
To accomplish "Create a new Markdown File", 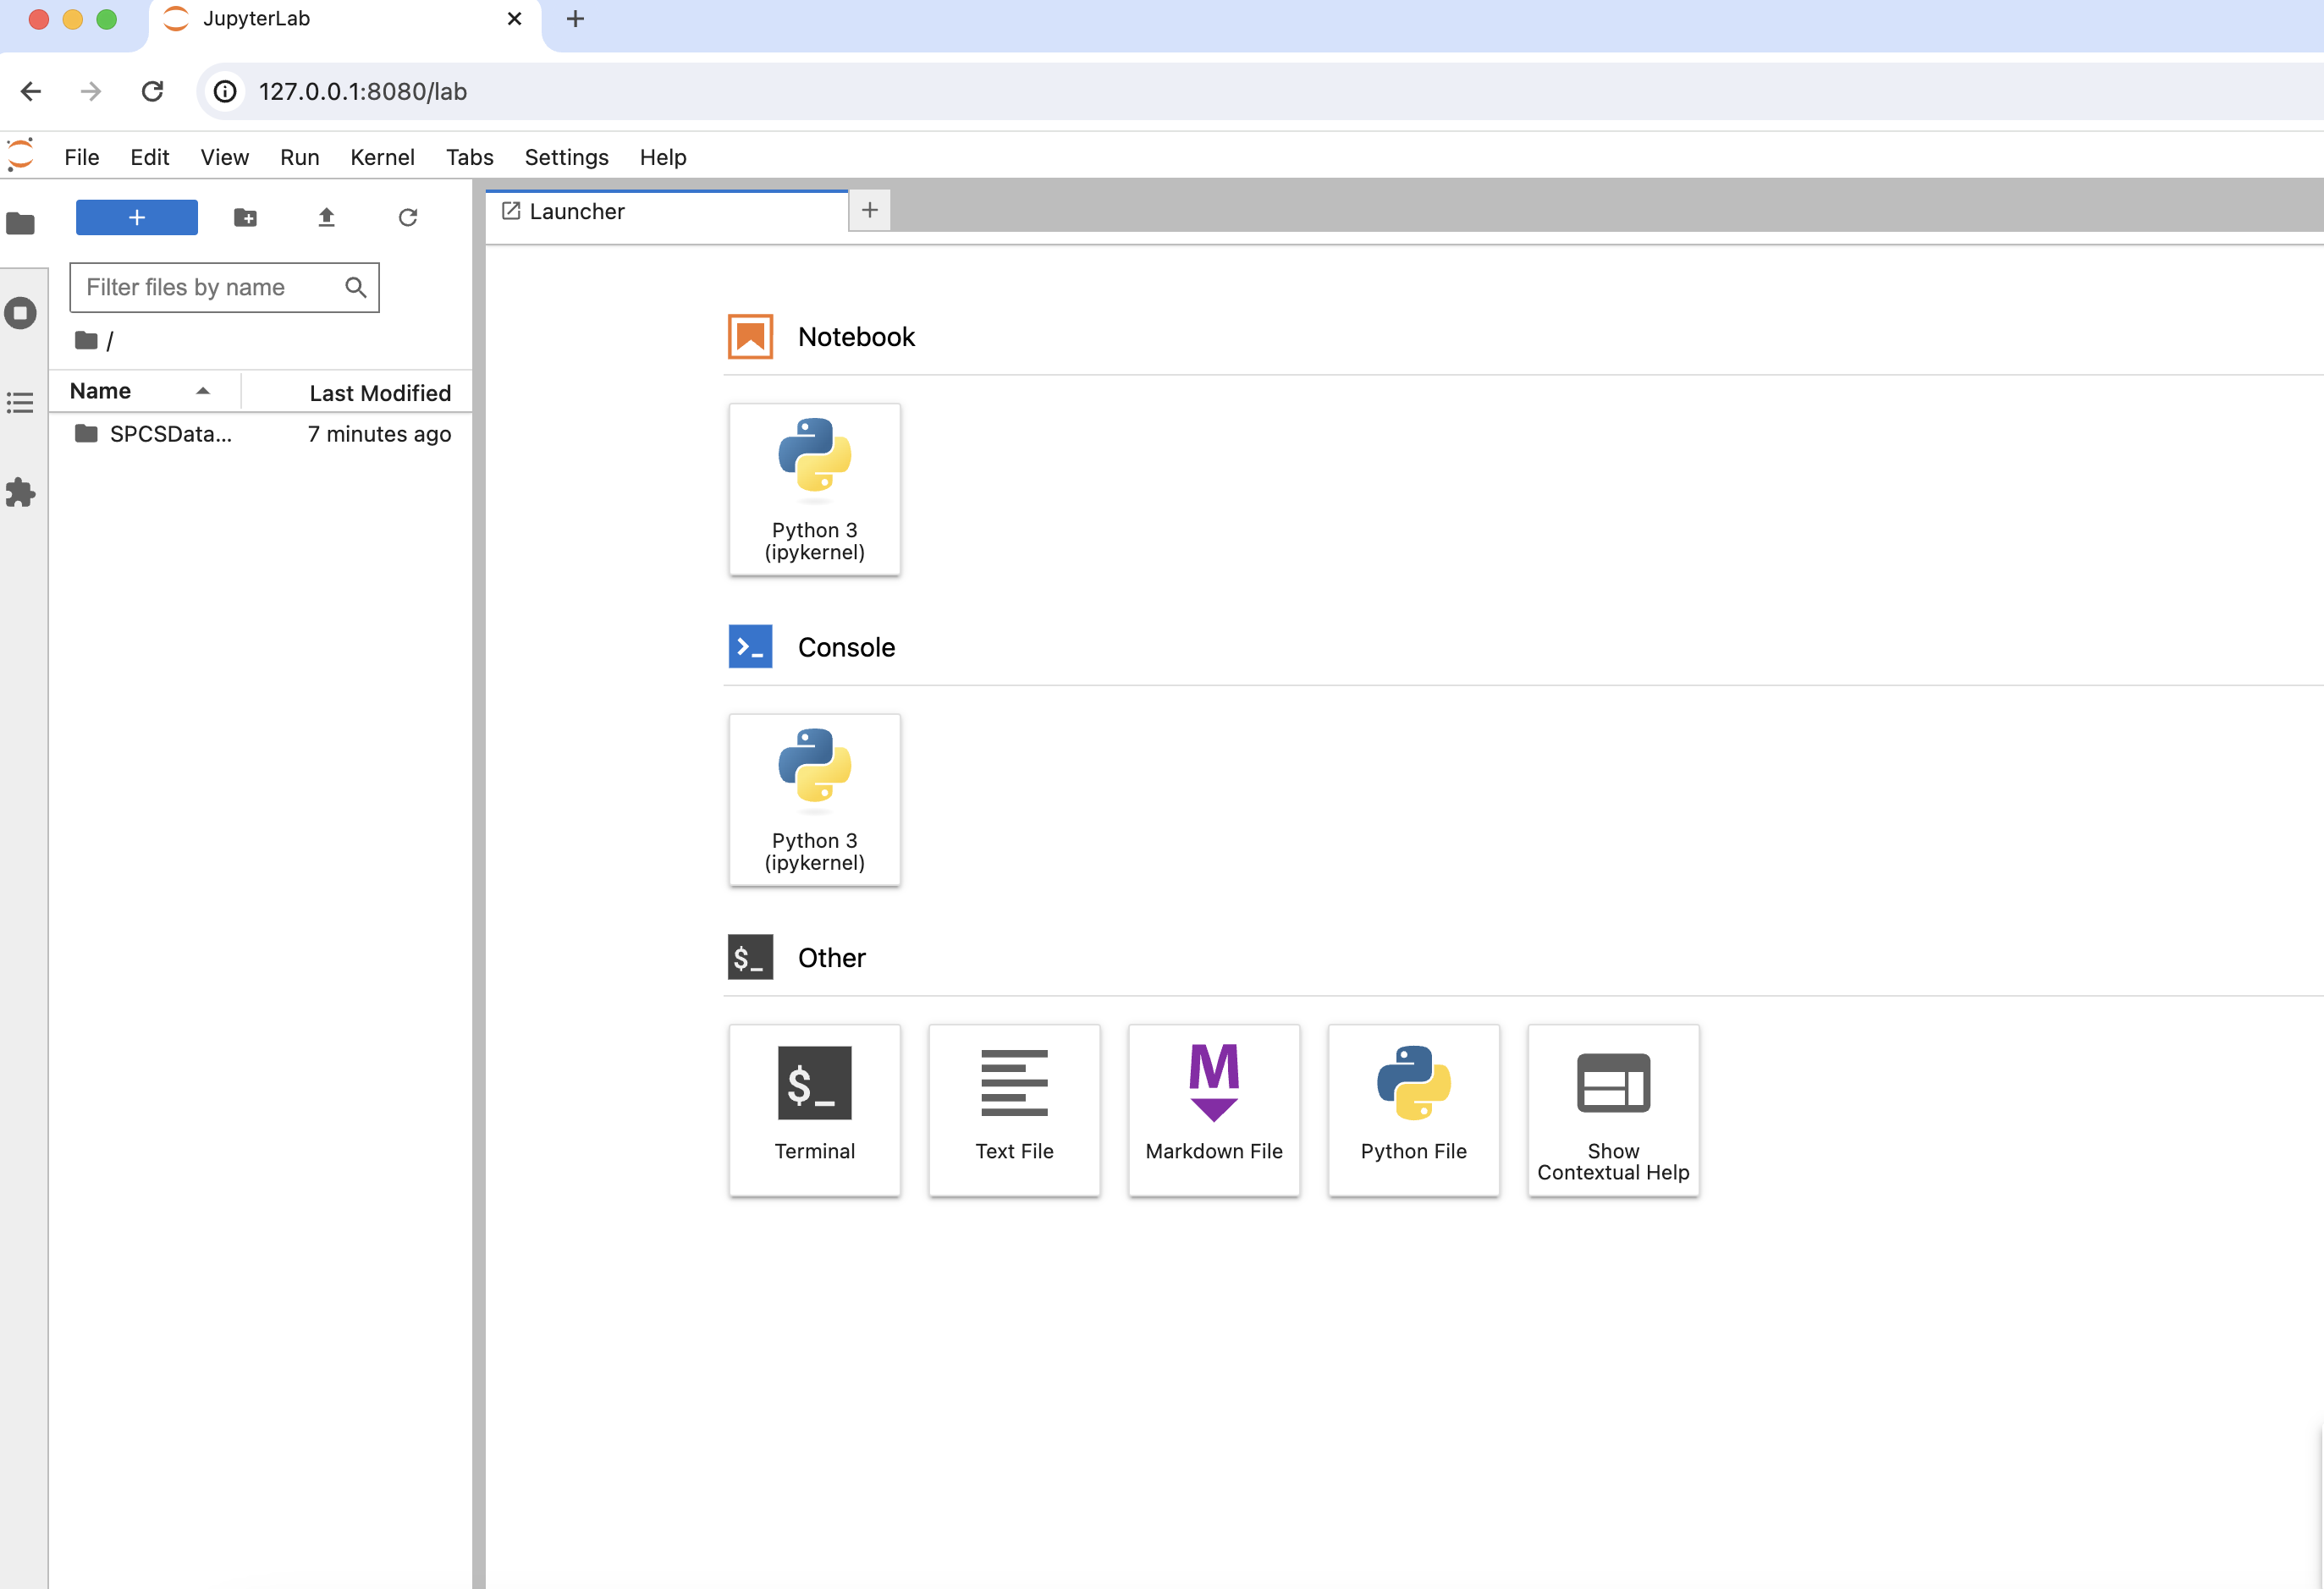I will pyautogui.click(x=1214, y=1110).
